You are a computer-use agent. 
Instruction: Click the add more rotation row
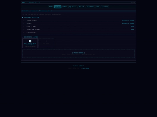click(x=78, y=32)
